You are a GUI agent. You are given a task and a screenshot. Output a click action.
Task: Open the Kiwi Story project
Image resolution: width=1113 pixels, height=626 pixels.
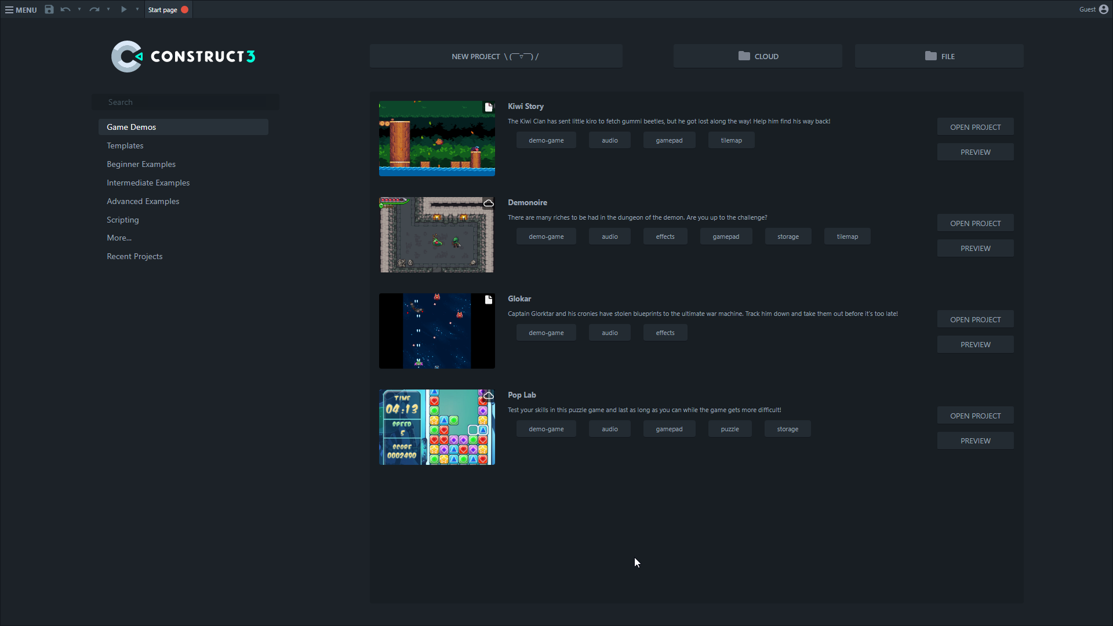click(x=975, y=127)
